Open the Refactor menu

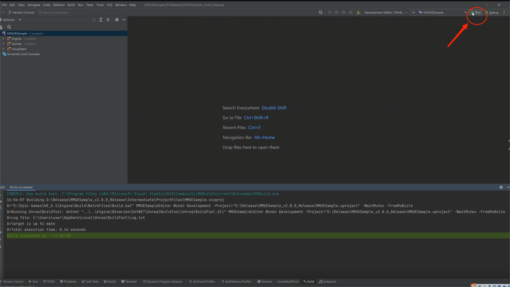(59, 5)
